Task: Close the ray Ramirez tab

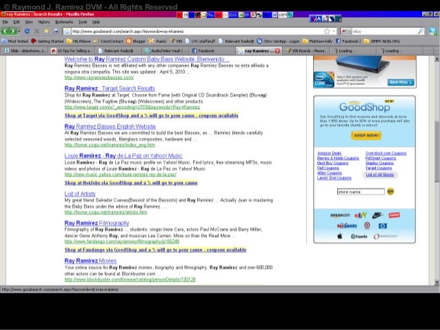Action: (x=277, y=51)
